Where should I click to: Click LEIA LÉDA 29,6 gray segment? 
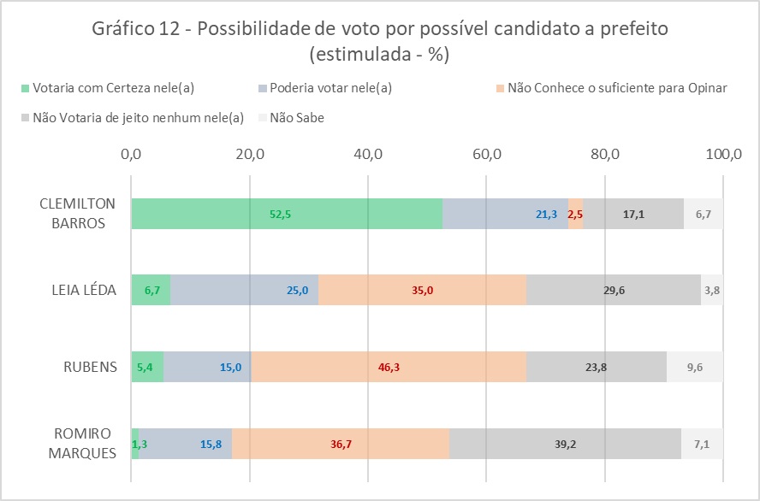614,290
